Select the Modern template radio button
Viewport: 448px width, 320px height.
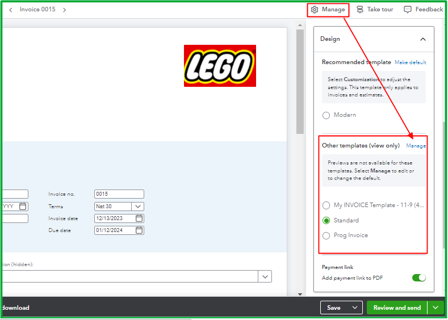[326, 115]
